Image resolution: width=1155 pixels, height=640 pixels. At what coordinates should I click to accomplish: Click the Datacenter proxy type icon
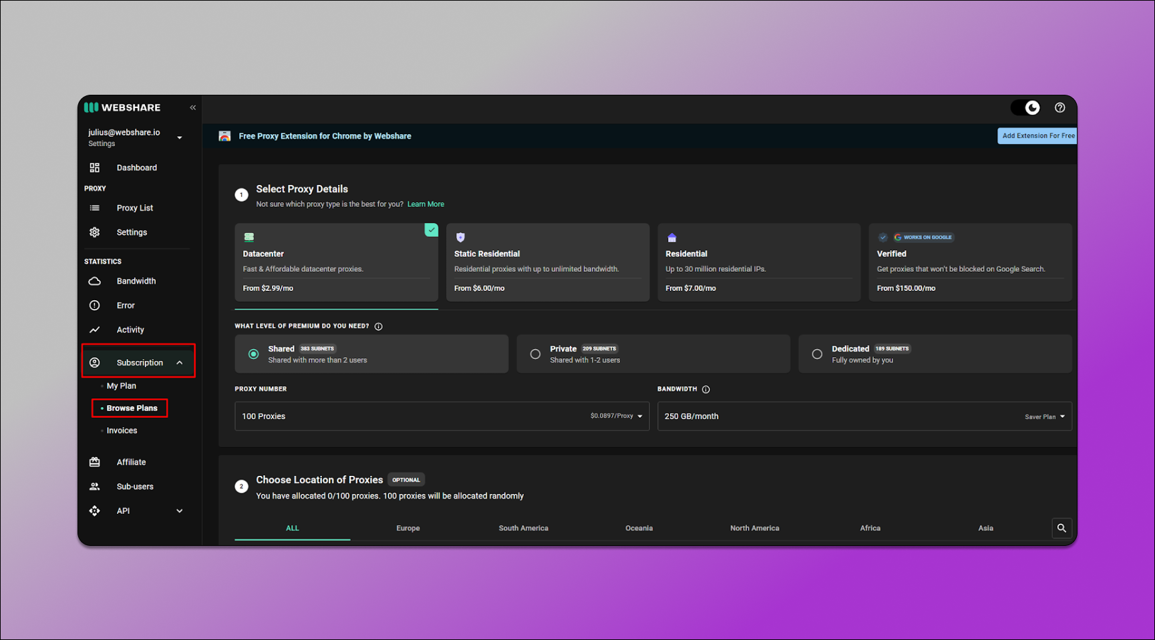tap(249, 237)
